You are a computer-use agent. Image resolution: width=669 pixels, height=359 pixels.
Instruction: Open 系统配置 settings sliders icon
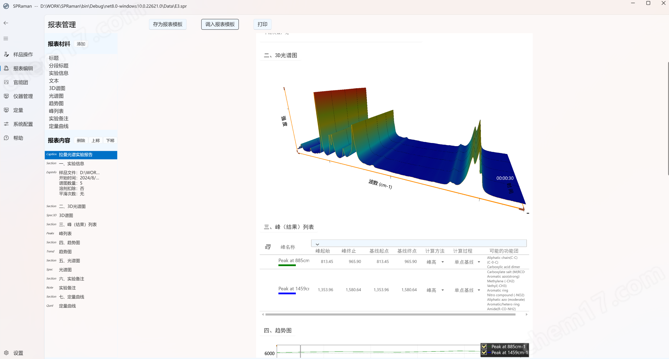6,124
